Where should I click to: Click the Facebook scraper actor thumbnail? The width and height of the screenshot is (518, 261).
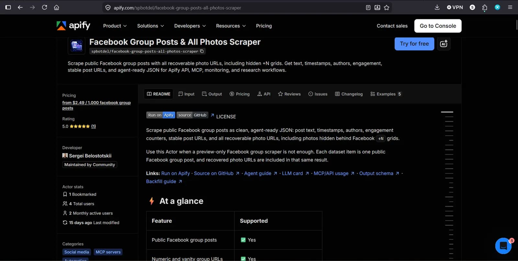[77, 46]
